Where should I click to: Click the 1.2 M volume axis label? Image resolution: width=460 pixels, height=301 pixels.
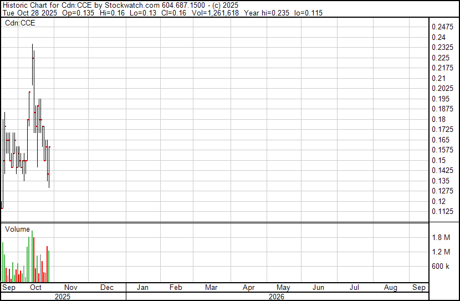(441, 252)
